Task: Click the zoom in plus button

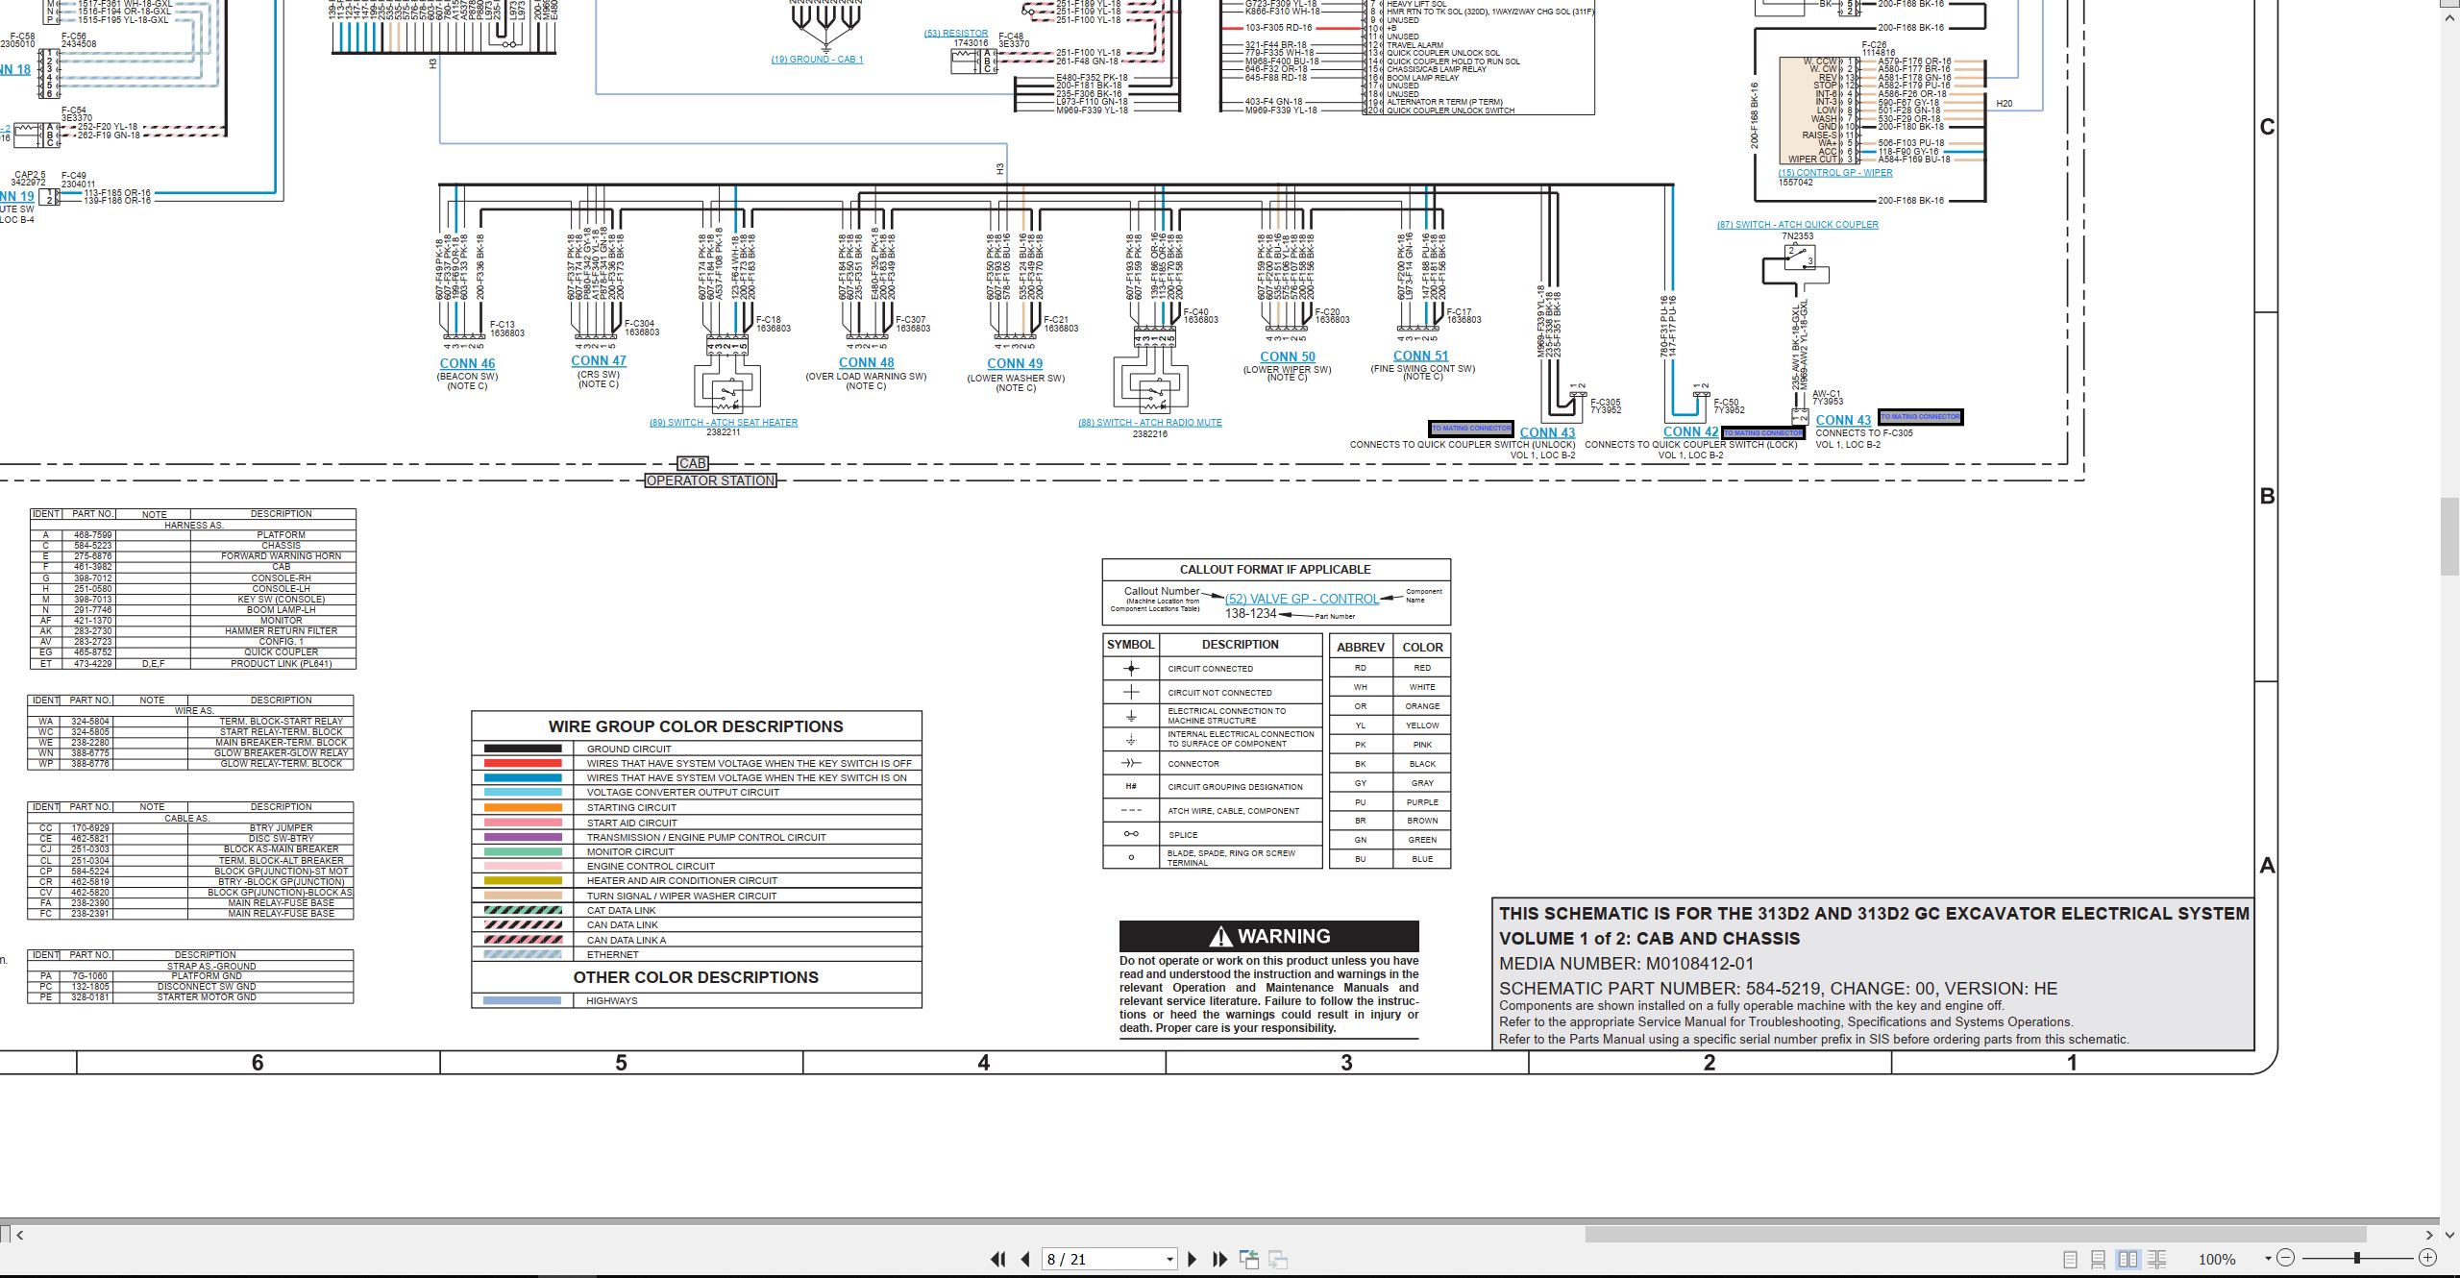Action: click(x=2427, y=1258)
